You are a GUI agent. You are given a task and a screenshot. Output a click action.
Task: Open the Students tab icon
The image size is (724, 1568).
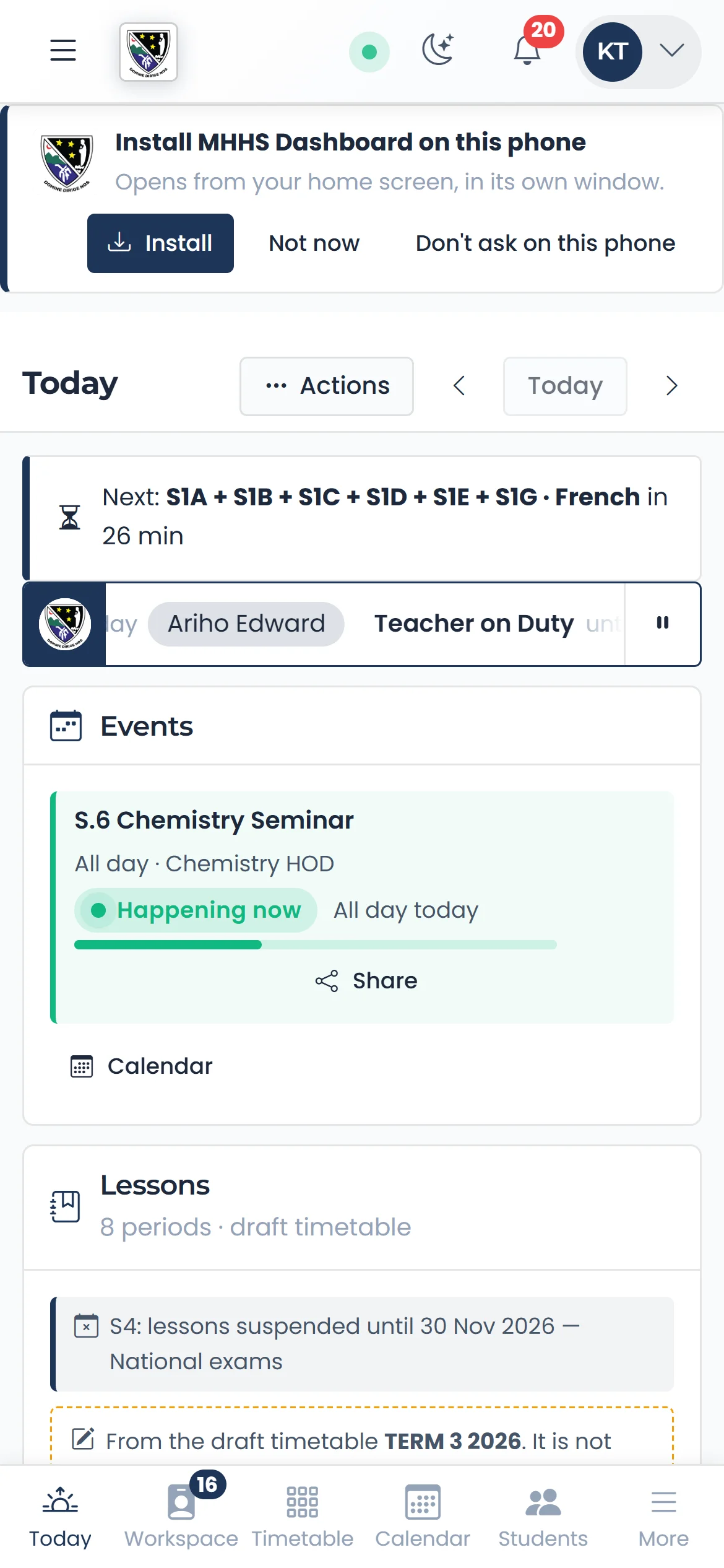(543, 1502)
